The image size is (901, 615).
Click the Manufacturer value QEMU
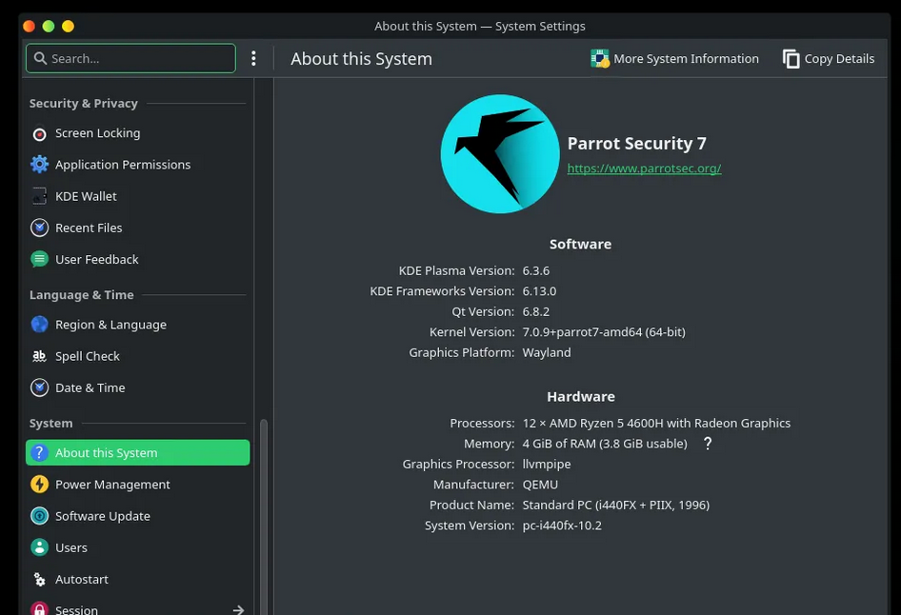[540, 485]
